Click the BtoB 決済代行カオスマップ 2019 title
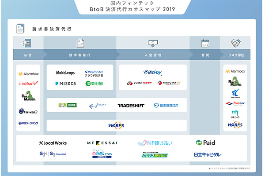Image resolution: width=265 pixels, height=176 pixels. coord(132,9)
